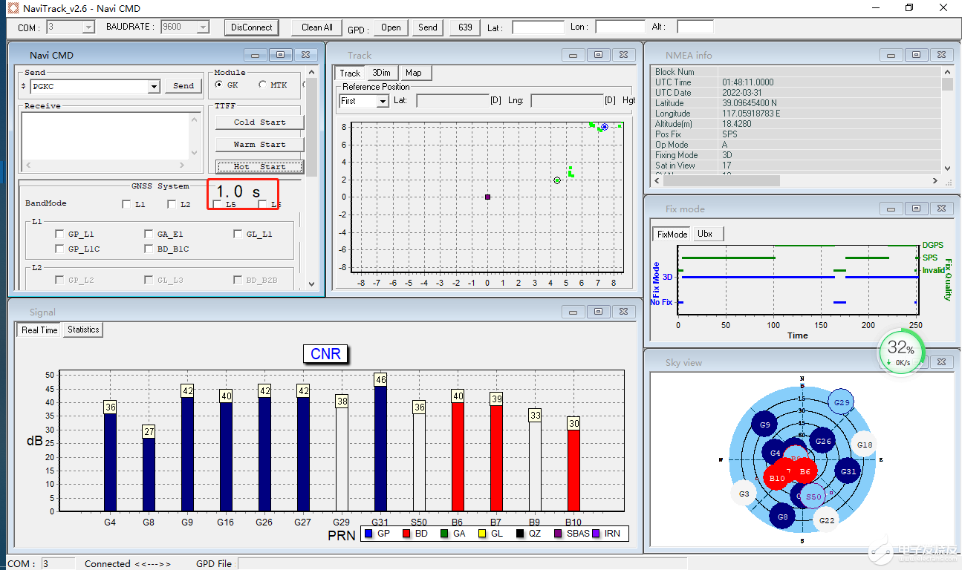Viewport: 962px width, 570px height.
Task: Expand the PGKC command dropdown
Action: pos(154,86)
